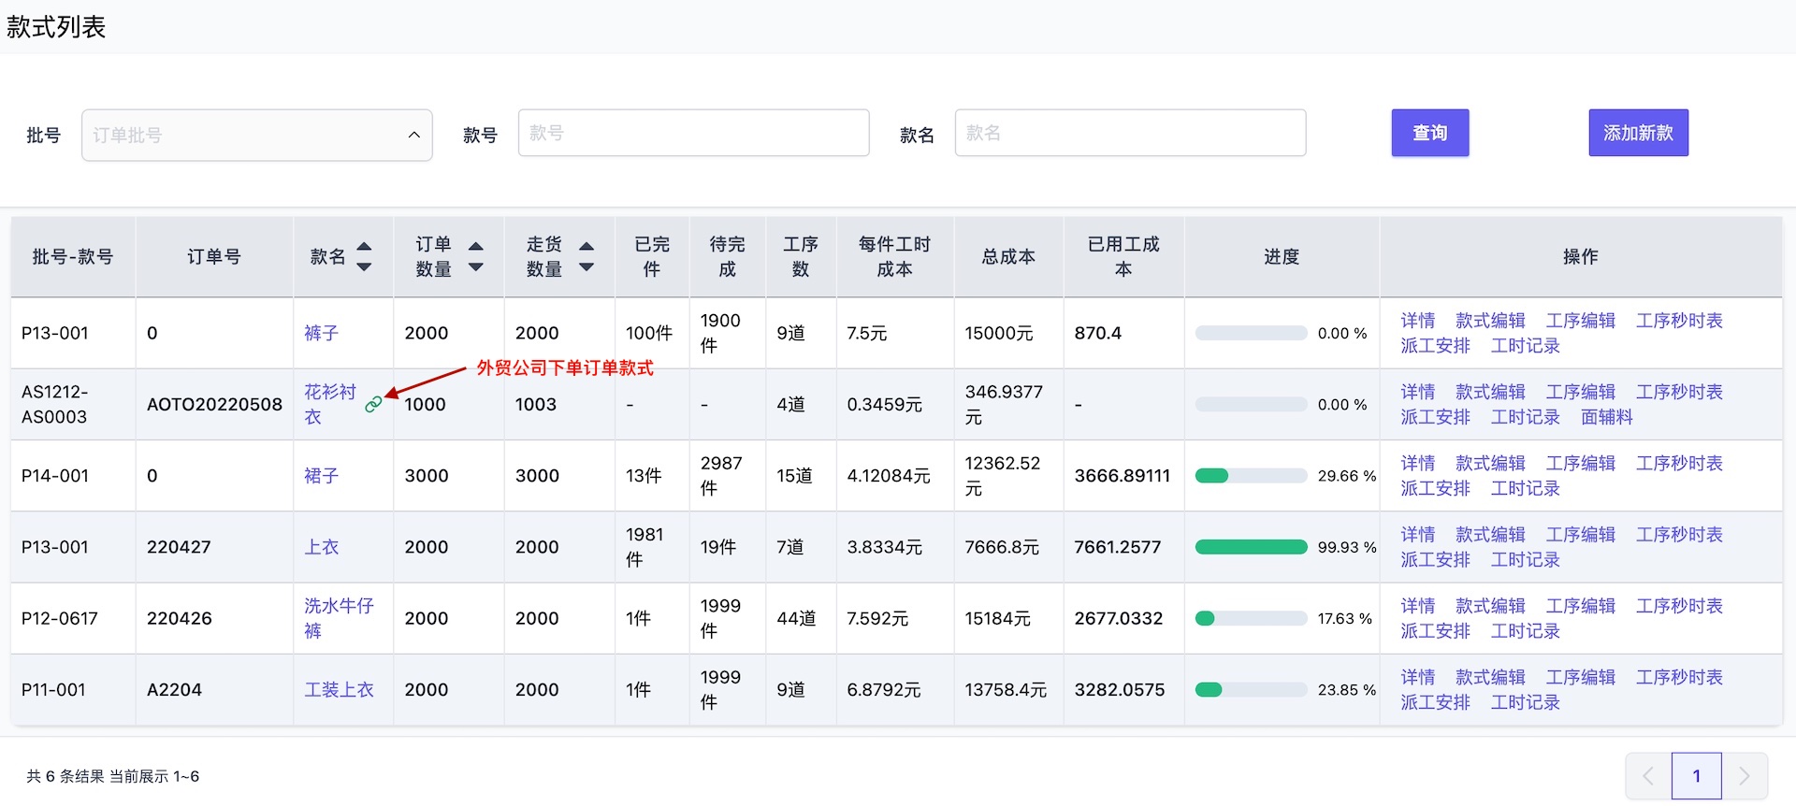
Task: Open 工序秒时表 for the 裙子 row
Action: coord(1679,463)
